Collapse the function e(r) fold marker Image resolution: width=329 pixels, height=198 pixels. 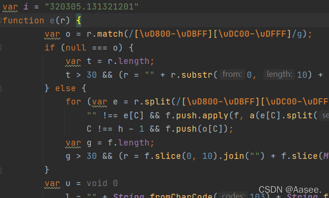[0, 21]
